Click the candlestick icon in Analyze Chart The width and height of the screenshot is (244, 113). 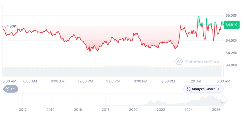click(x=188, y=89)
